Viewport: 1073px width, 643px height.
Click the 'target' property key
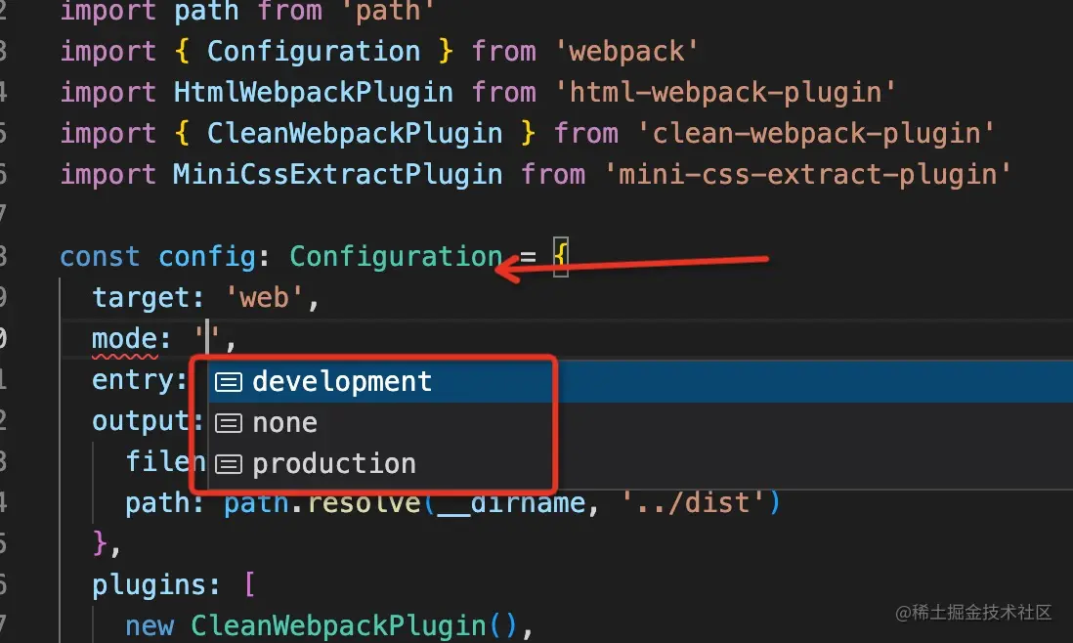point(141,298)
